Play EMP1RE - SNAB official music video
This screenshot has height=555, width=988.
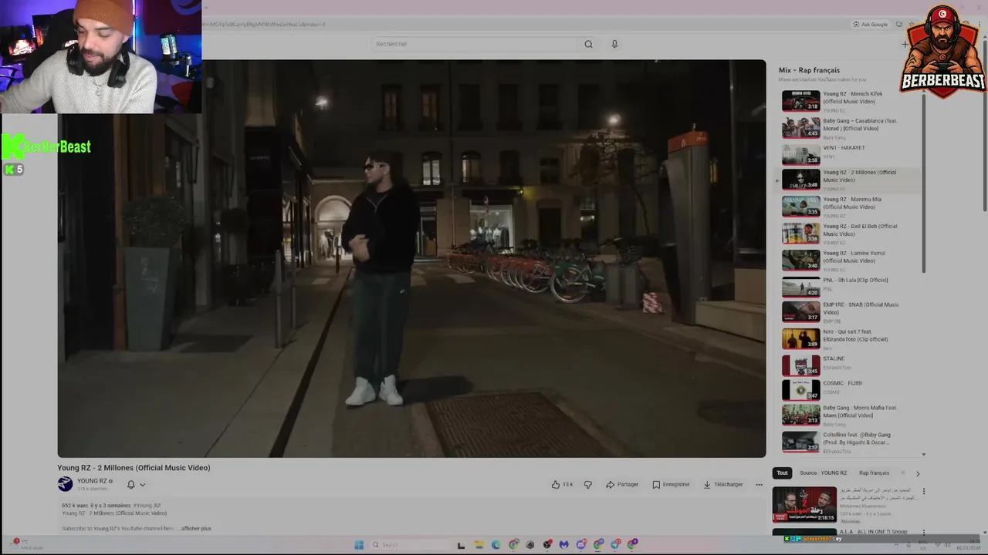point(852,311)
